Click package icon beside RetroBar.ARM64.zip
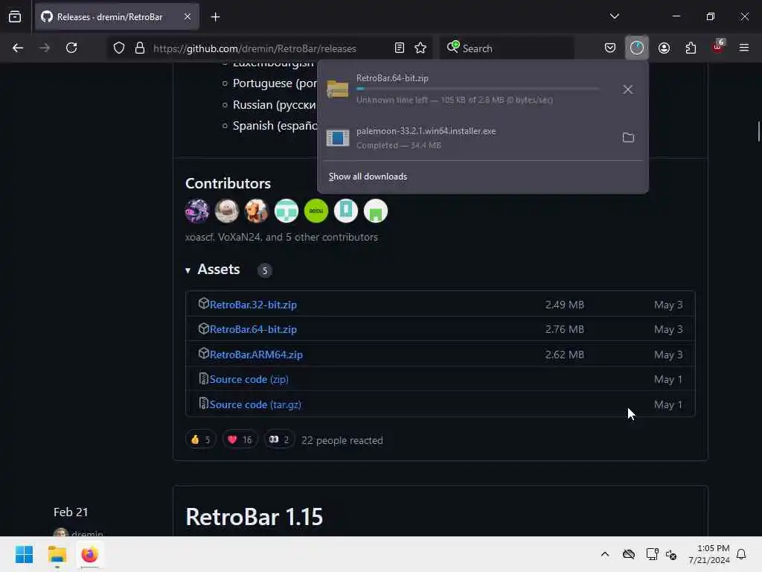 pos(204,353)
